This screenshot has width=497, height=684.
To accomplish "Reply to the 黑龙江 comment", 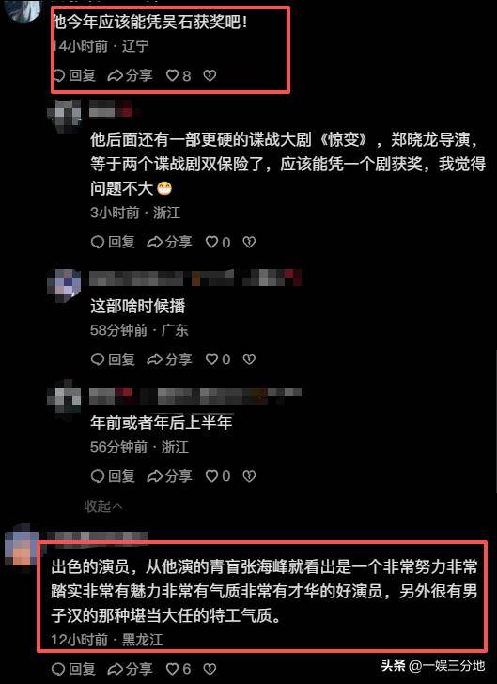I will coord(74,669).
